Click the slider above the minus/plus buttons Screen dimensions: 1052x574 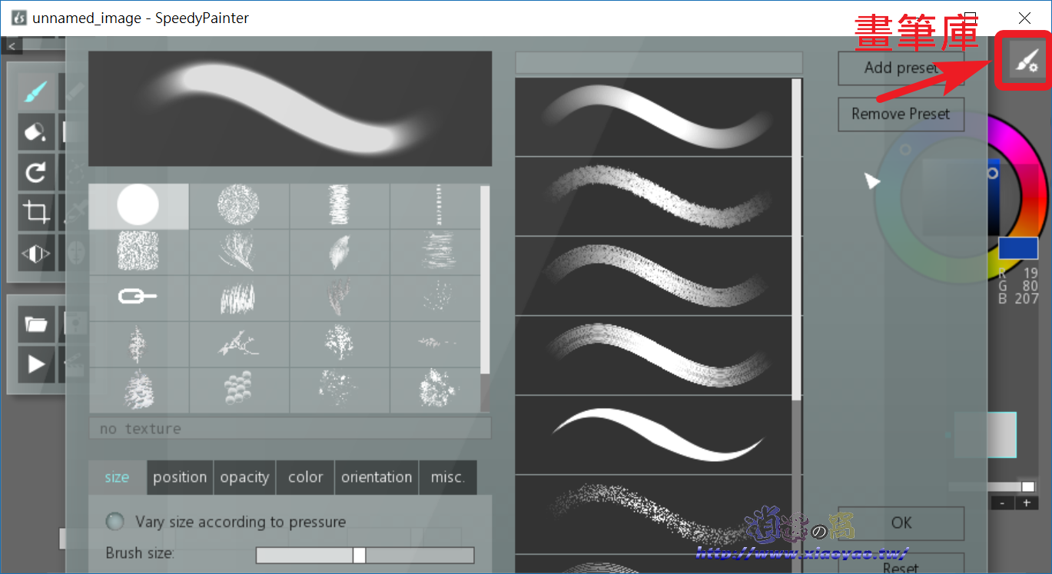click(x=992, y=486)
